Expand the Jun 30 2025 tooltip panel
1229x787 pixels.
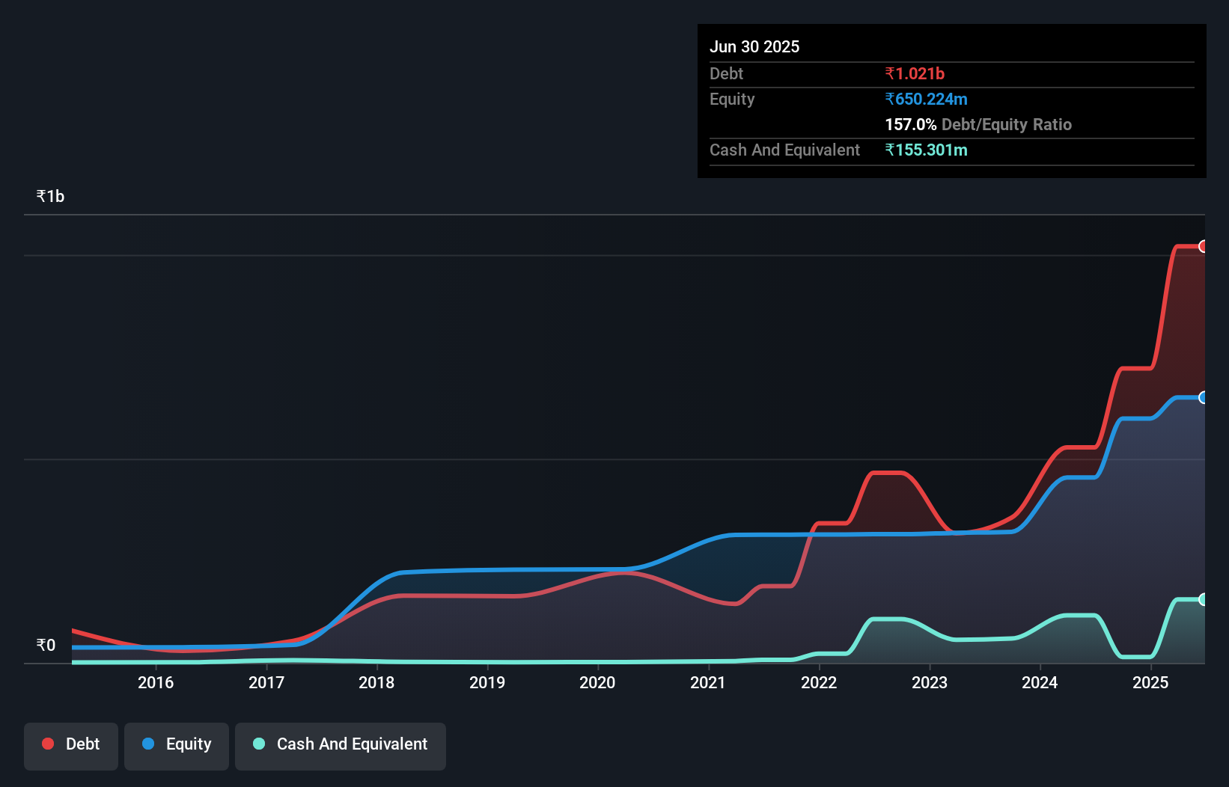pos(754,46)
